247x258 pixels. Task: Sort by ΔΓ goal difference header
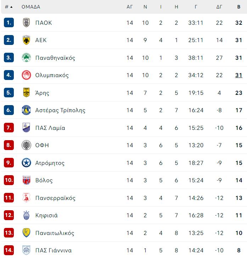click(219, 7)
